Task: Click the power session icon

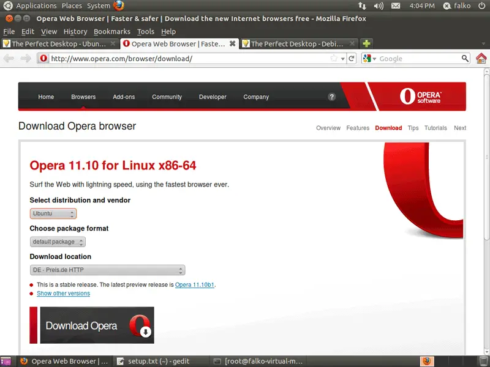Action: (481, 6)
